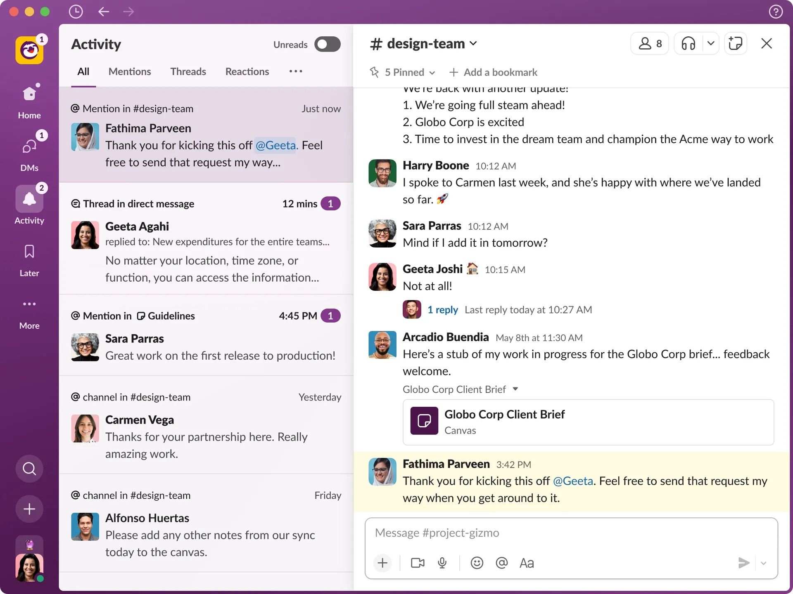
Task: Record audio with the microphone icon
Action: pos(442,563)
